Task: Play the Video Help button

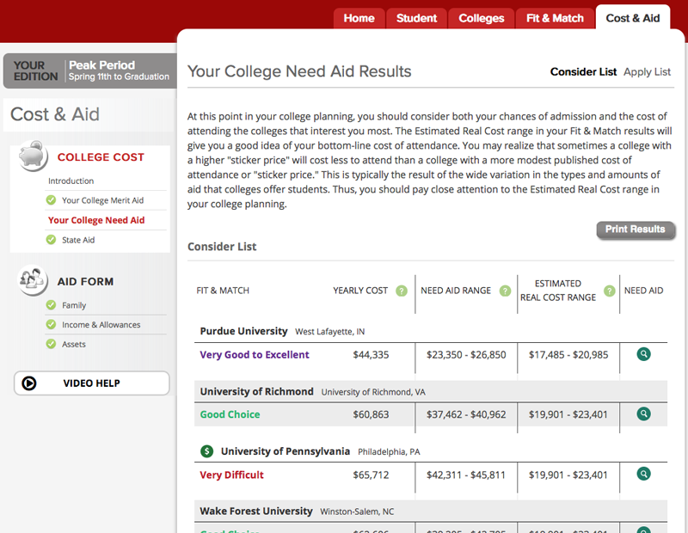Action: 91,383
